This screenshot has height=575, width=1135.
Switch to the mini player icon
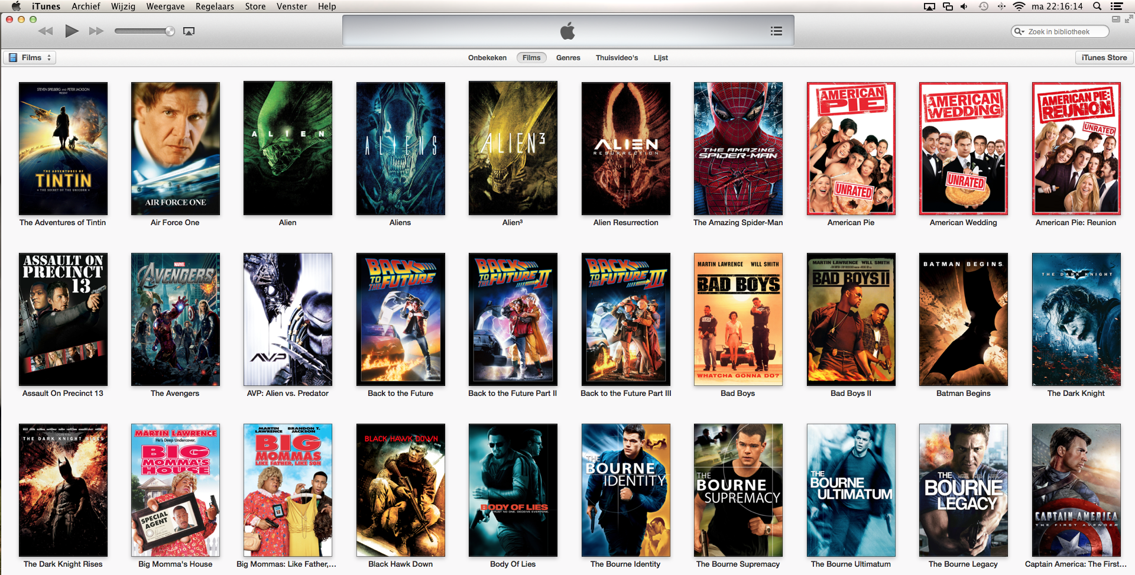point(1116,19)
